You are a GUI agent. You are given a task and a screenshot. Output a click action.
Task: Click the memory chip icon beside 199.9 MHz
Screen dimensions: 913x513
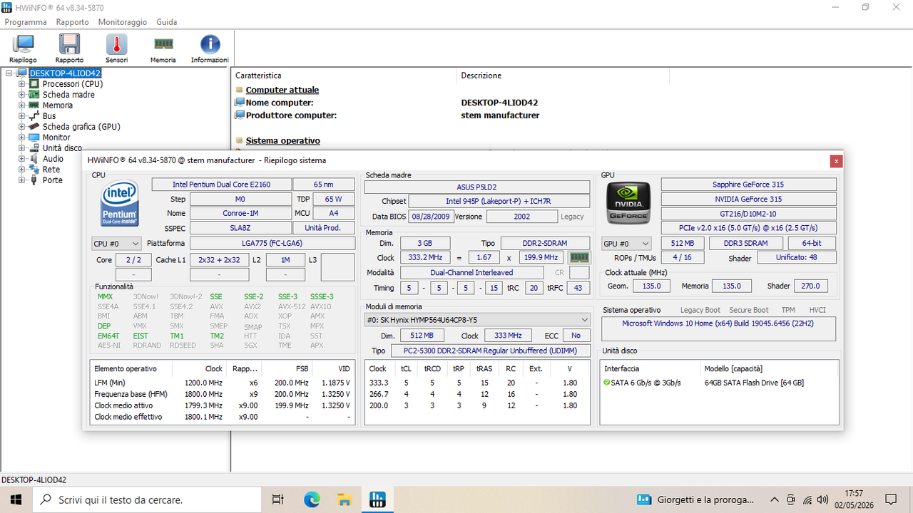tap(578, 257)
